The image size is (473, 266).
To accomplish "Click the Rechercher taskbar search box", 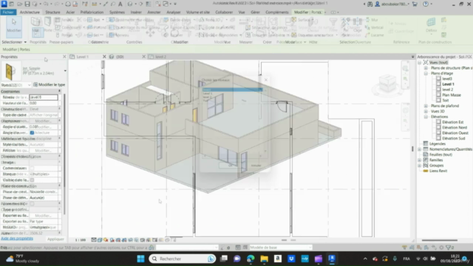I will 183,259.
